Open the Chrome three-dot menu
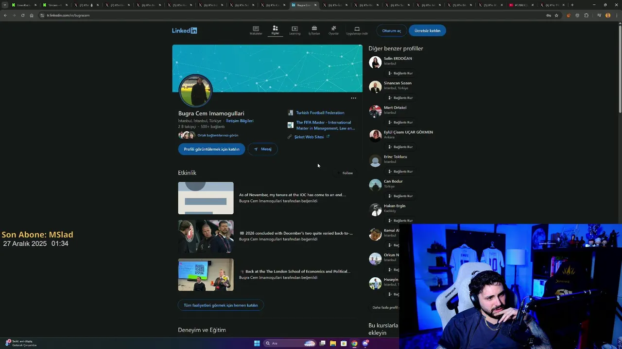Viewport: 622px width, 349px height. pos(616,15)
